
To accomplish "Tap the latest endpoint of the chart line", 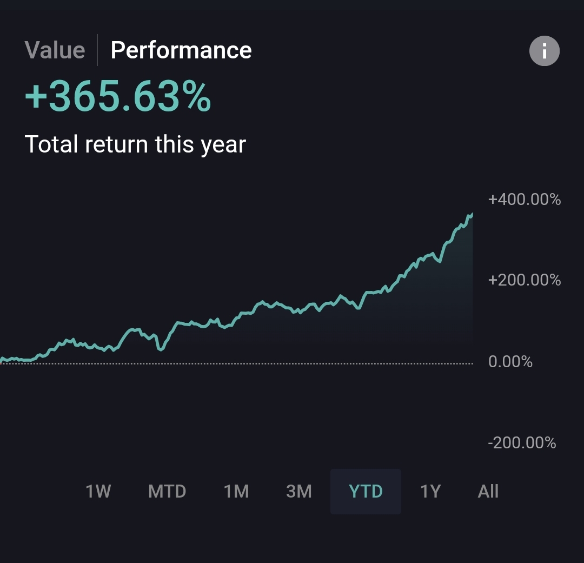I will tap(472, 214).
